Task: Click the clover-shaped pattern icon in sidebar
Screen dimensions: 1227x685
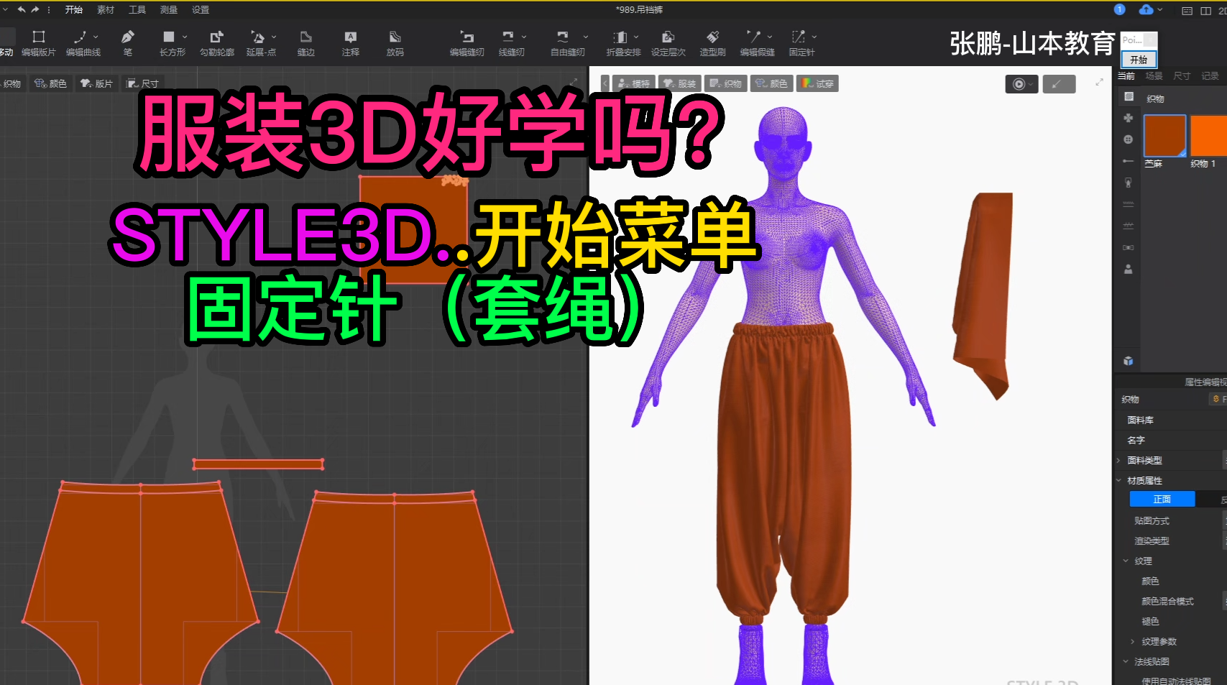Action: coord(1129,118)
